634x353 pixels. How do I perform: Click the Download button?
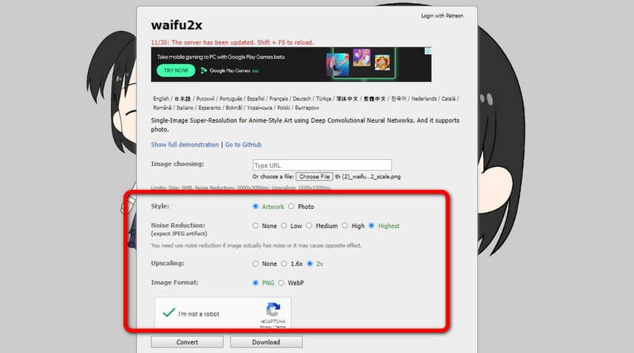coord(266,342)
